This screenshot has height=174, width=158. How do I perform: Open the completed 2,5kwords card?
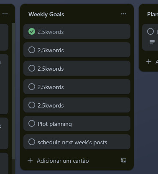tap(77, 31)
